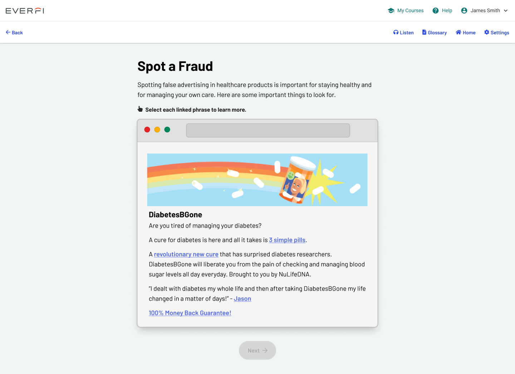The width and height of the screenshot is (515, 374).
Task: Click the green dot in mock browser
Action: click(167, 130)
